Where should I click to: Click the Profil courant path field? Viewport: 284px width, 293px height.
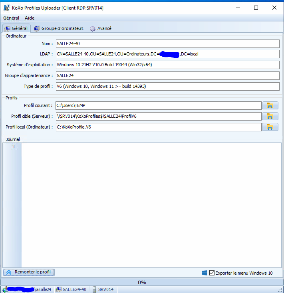[159, 105]
